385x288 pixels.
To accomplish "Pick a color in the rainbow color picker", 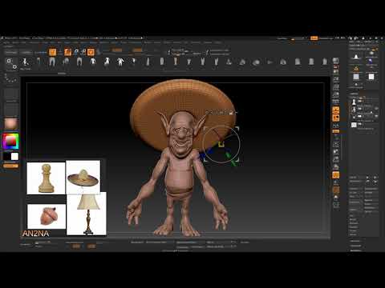I will click(10, 142).
